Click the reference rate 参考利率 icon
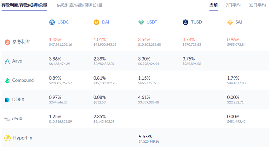The image size is (269, 147). [x=7, y=42]
